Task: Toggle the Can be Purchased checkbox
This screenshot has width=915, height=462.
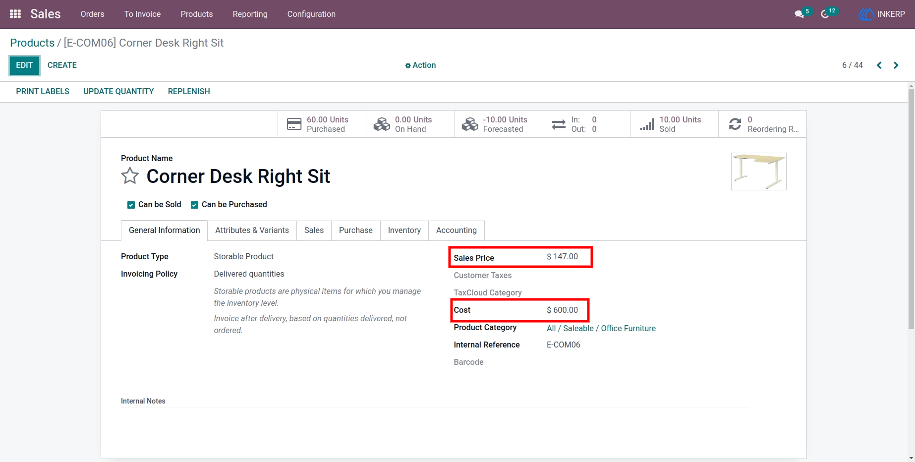Action: coord(194,205)
